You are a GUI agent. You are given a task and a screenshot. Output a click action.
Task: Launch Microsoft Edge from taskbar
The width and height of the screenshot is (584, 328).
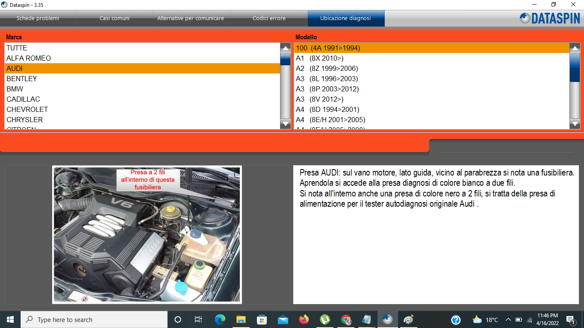pos(220,319)
